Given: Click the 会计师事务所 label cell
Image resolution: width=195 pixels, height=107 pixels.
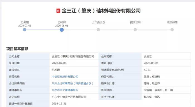Looking at the screenshot, I should 28,83.
